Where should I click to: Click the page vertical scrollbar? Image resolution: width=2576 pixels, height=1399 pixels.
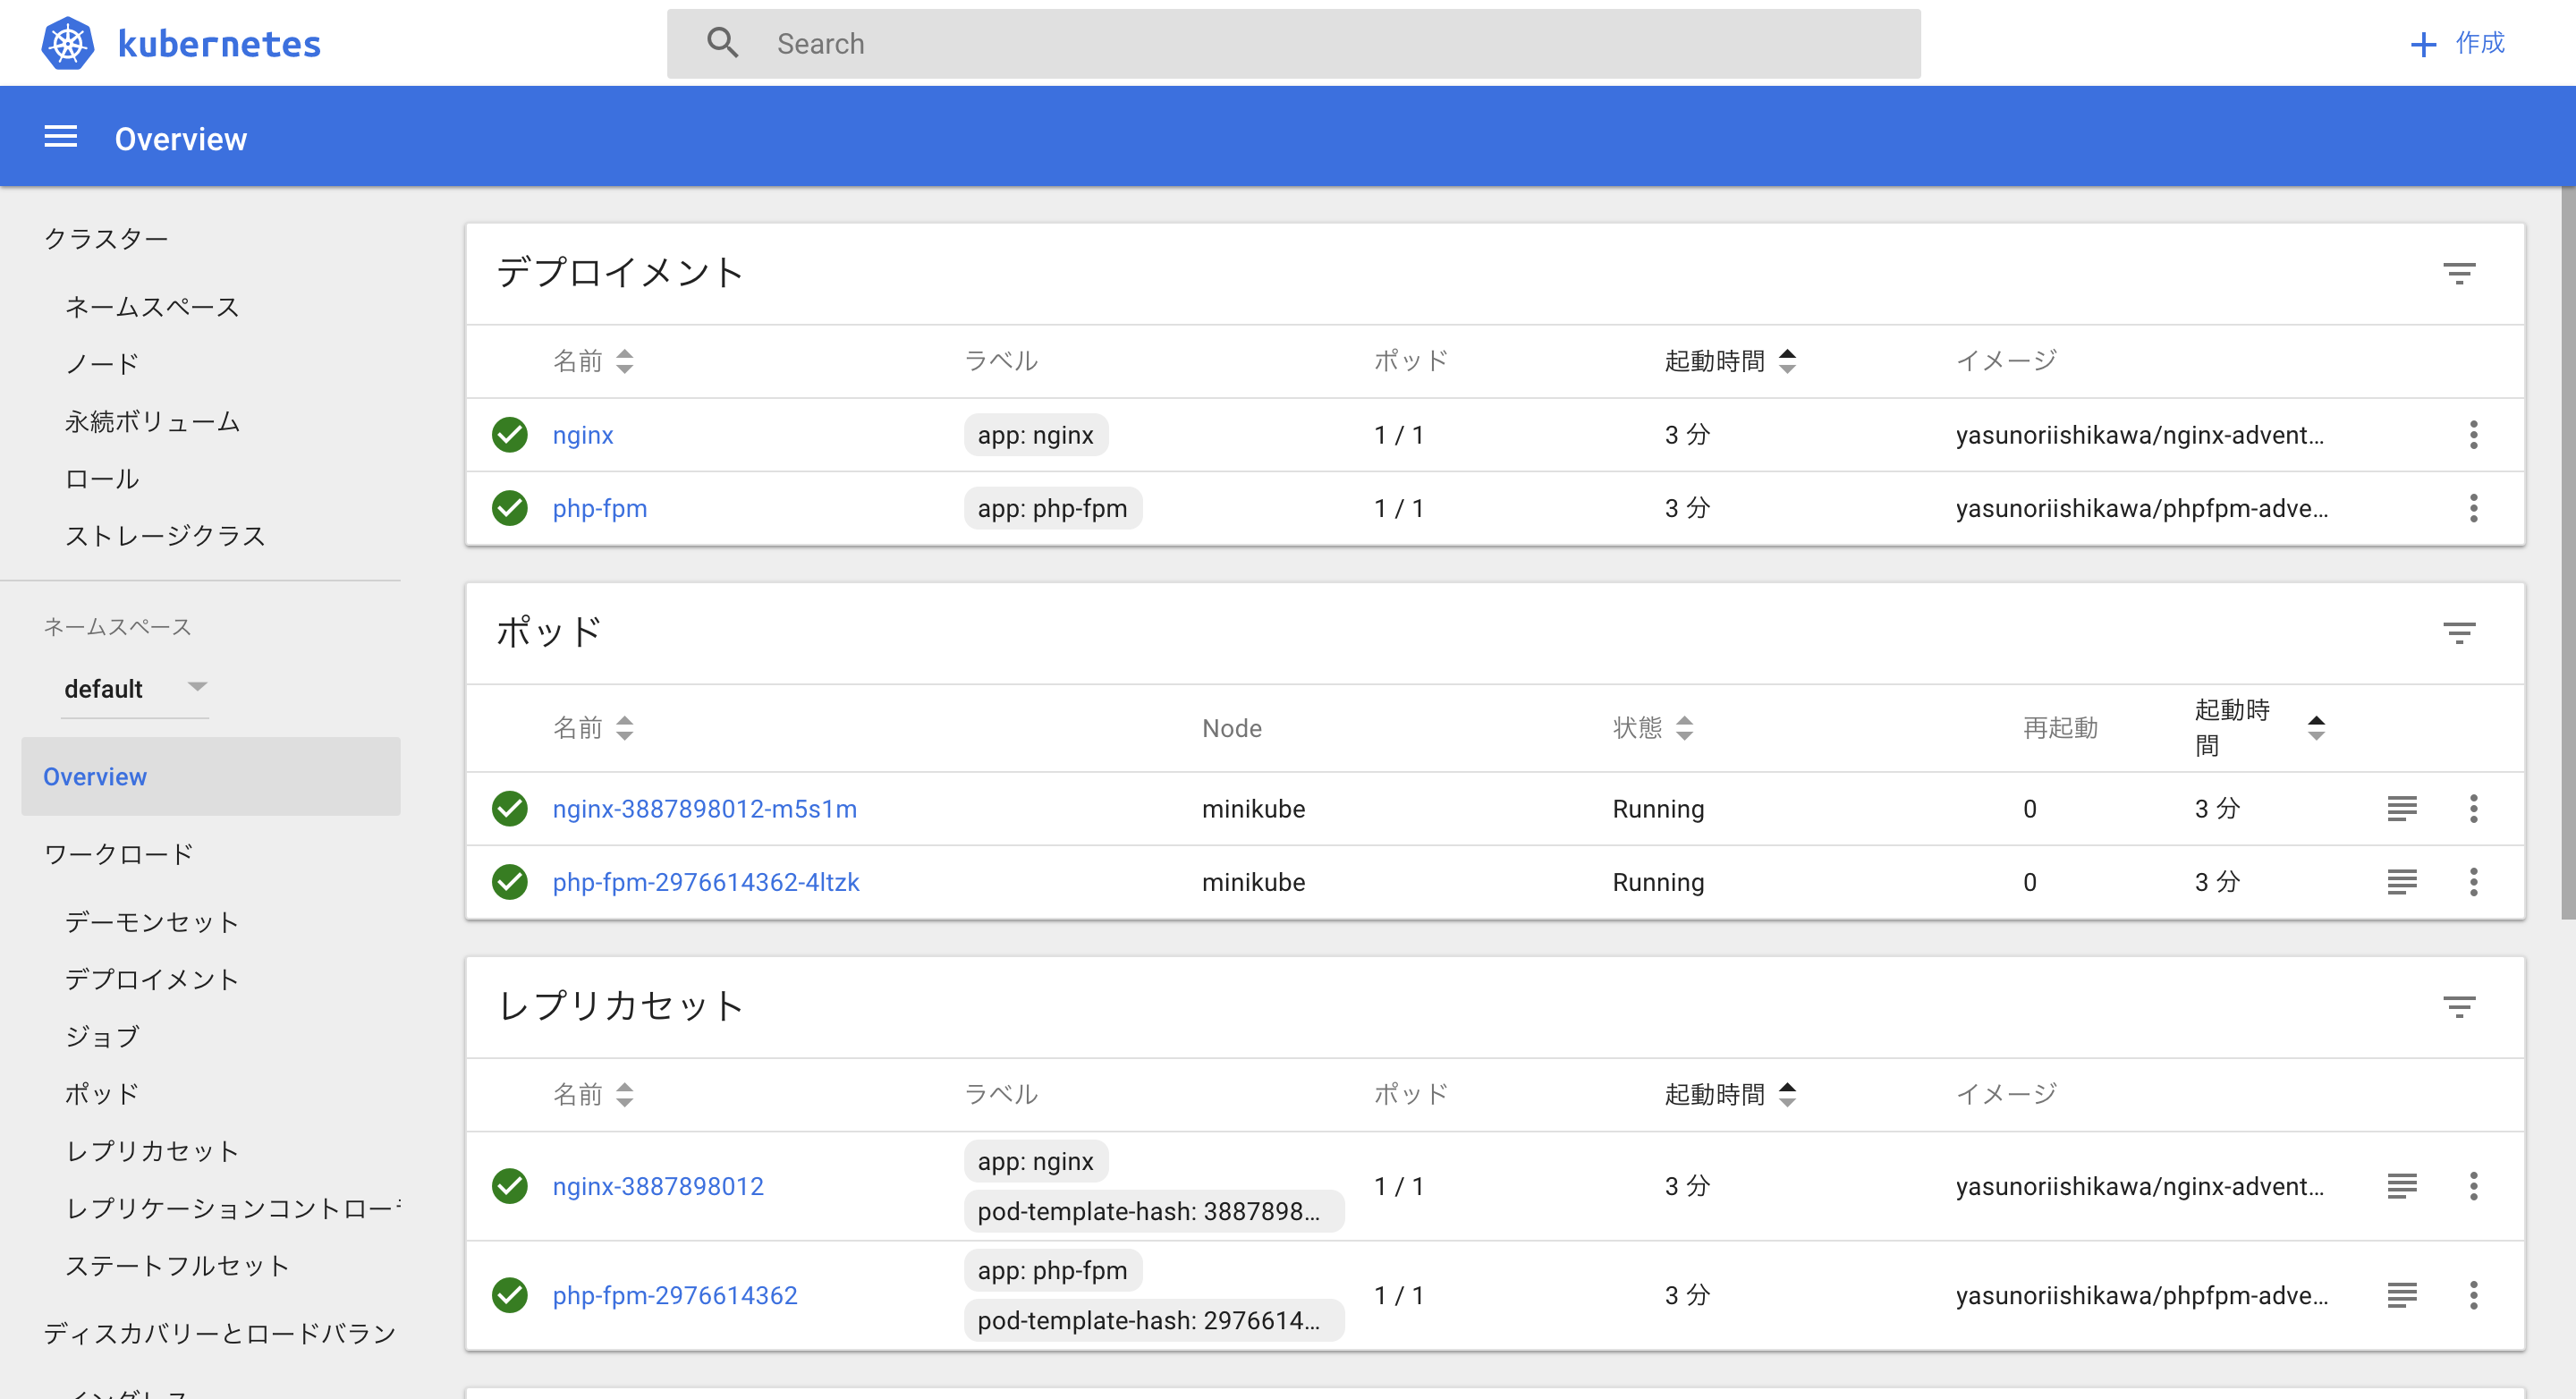tap(2567, 553)
